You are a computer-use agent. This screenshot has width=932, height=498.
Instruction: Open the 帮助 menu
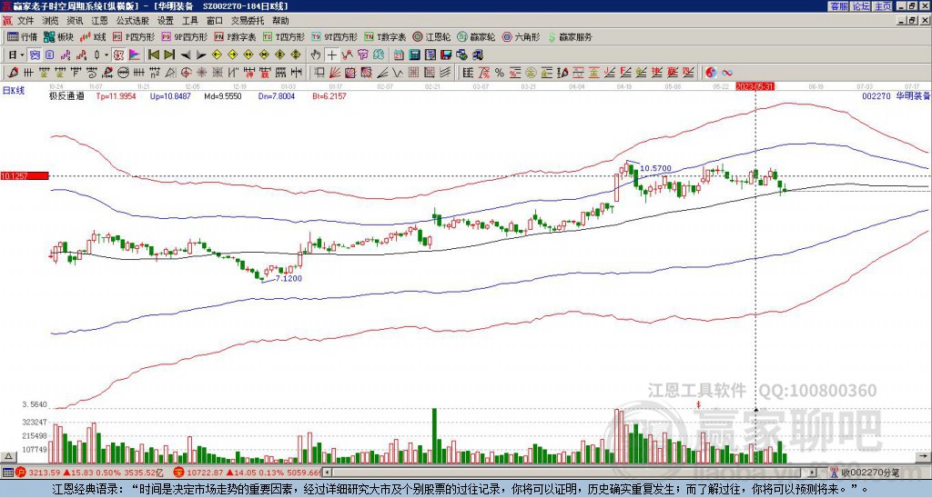tap(280, 21)
